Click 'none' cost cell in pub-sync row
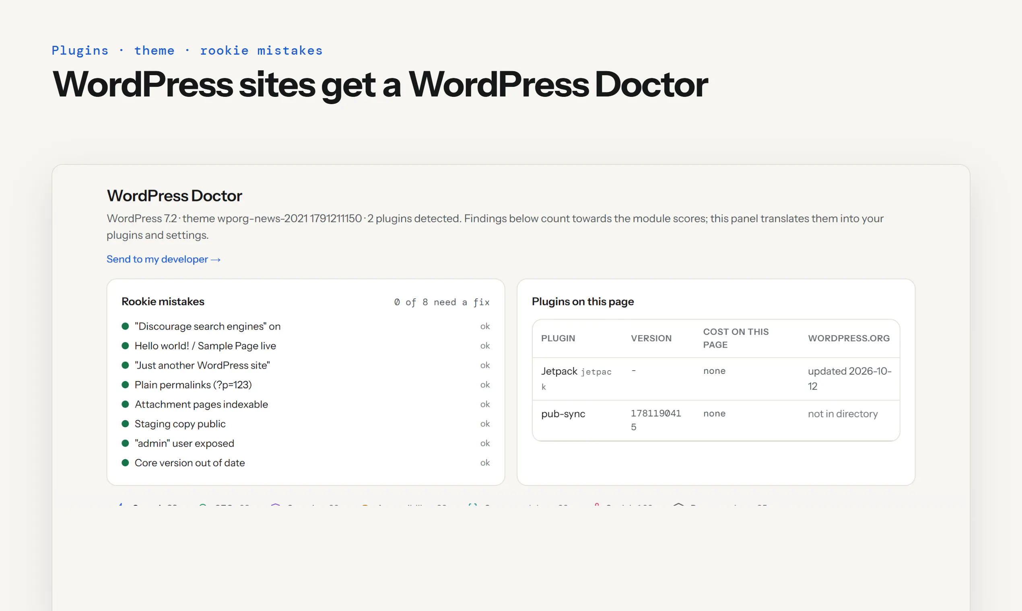This screenshot has width=1022, height=611. point(714,413)
